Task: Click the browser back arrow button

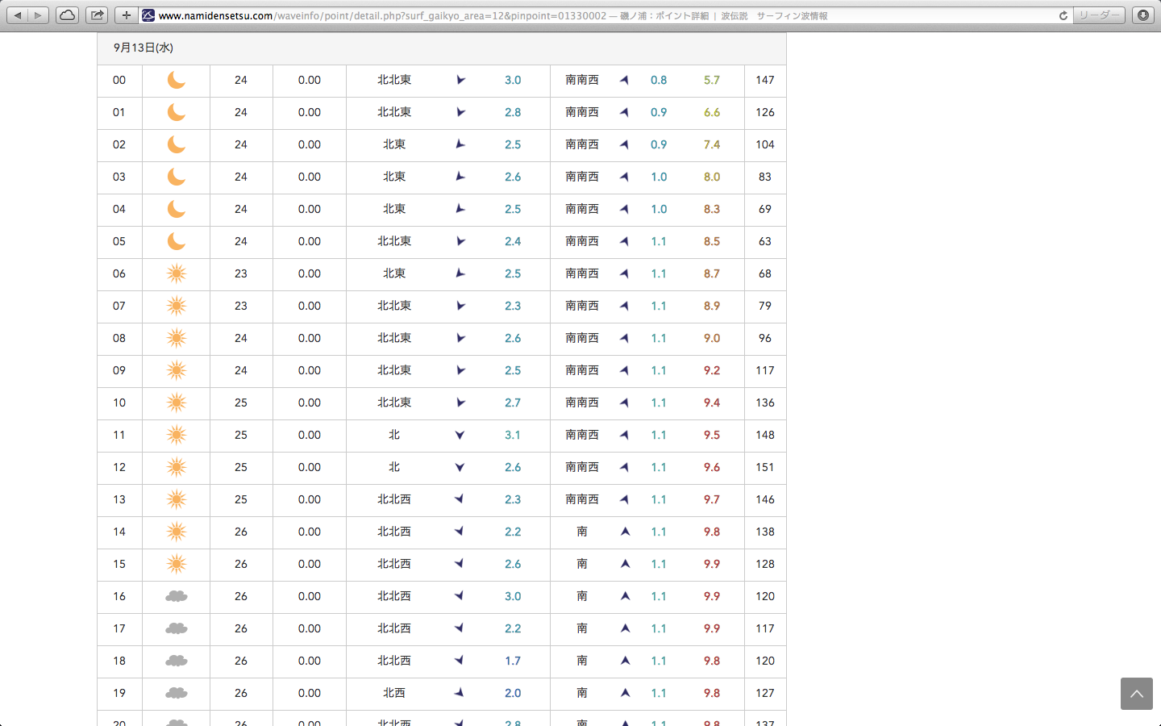Action: (18, 15)
